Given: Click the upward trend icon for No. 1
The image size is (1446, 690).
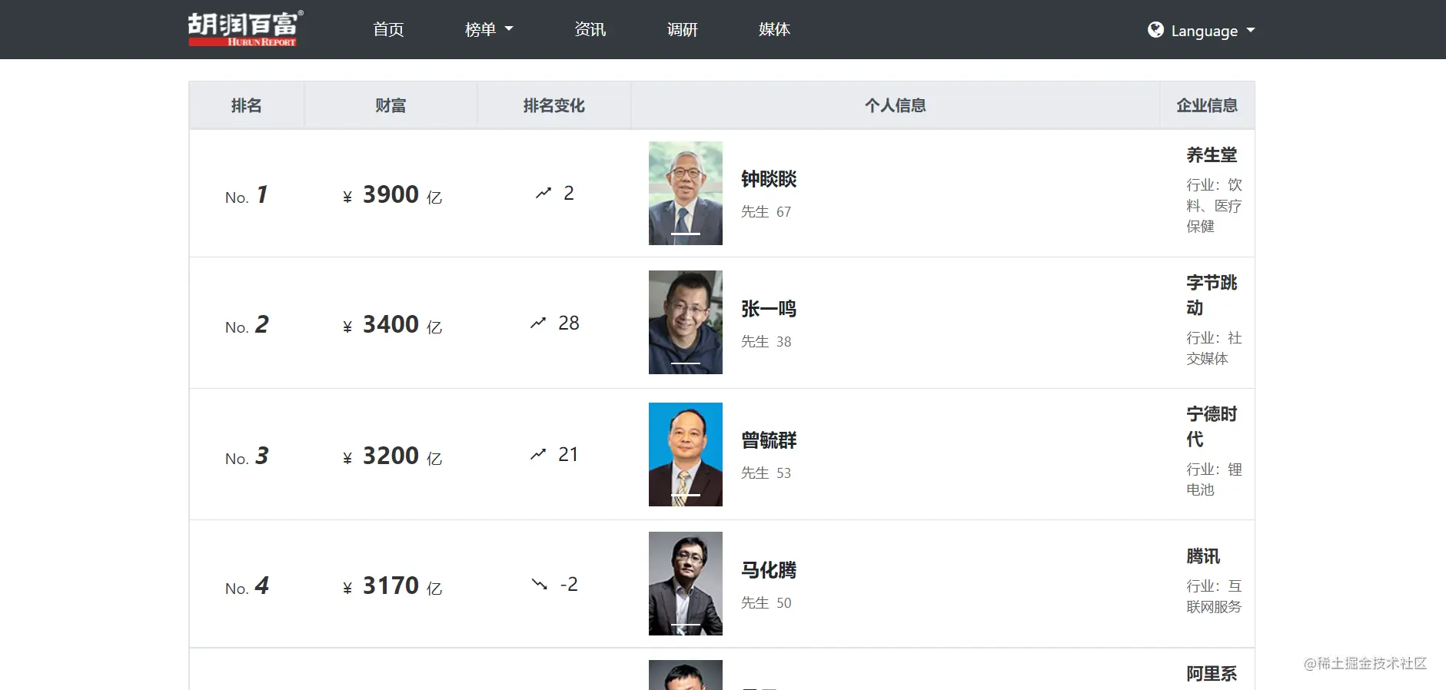Looking at the screenshot, I should click(543, 194).
